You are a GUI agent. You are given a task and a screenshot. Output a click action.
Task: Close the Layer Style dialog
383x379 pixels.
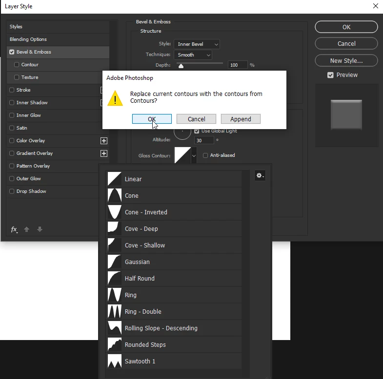[376, 6]
